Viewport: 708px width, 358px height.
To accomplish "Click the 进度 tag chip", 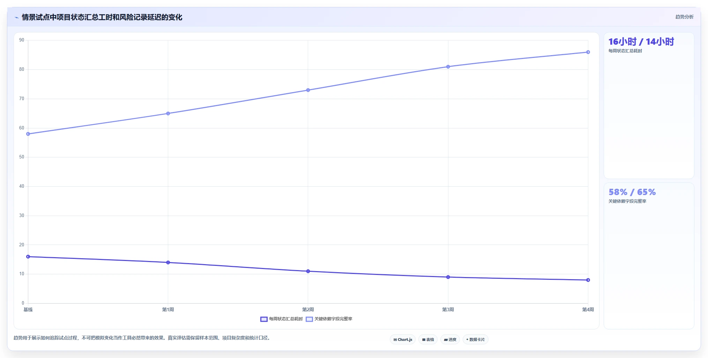I will [x=450, y=340].
